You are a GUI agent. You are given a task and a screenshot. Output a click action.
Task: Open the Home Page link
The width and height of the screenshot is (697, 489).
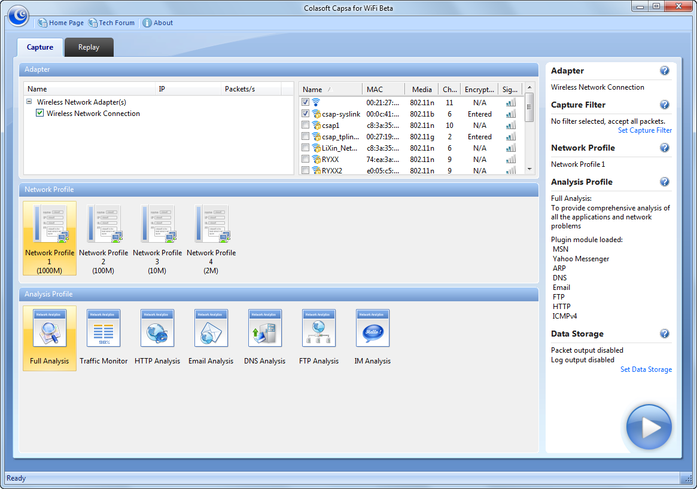[x=61, y=23]
